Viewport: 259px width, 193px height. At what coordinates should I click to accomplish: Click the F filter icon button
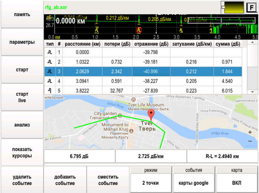click(x=251, y=7)
